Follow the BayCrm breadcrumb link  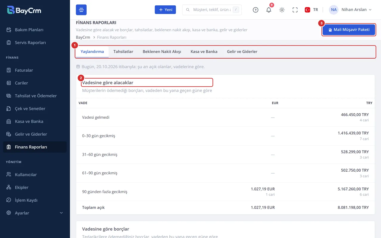pyautogui.click(x=83, y=37)
